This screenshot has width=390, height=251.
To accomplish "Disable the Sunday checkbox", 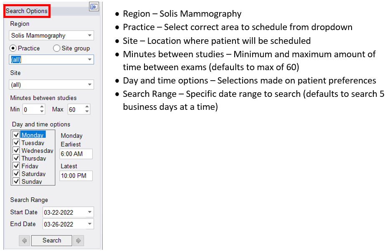I will click(16, 181).
